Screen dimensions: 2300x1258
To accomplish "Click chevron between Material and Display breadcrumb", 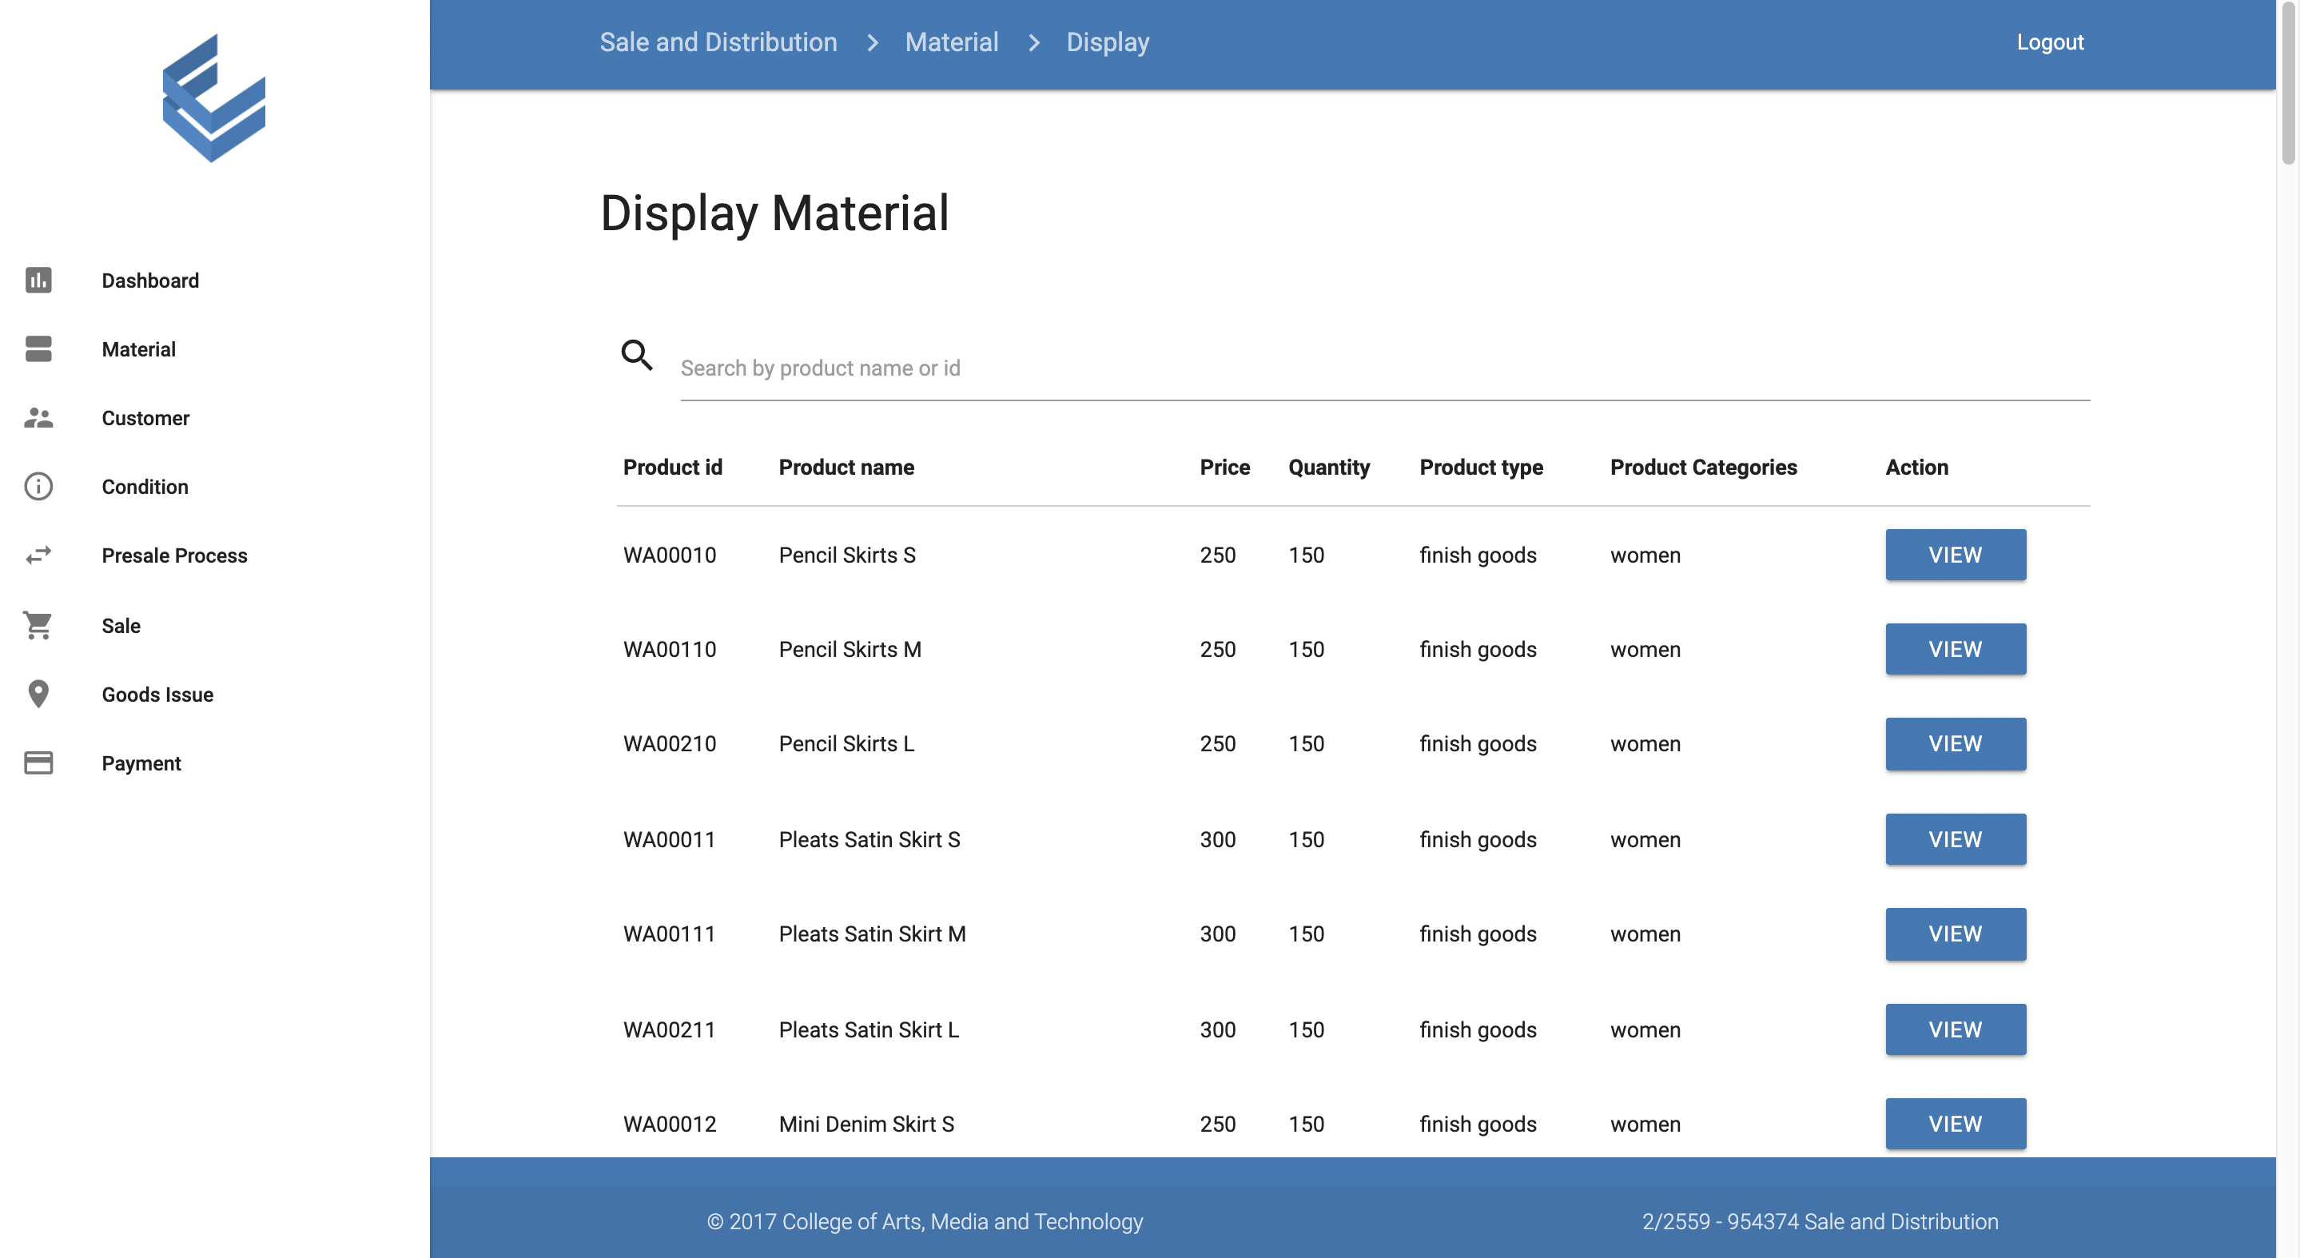I will click(1034, 43).
